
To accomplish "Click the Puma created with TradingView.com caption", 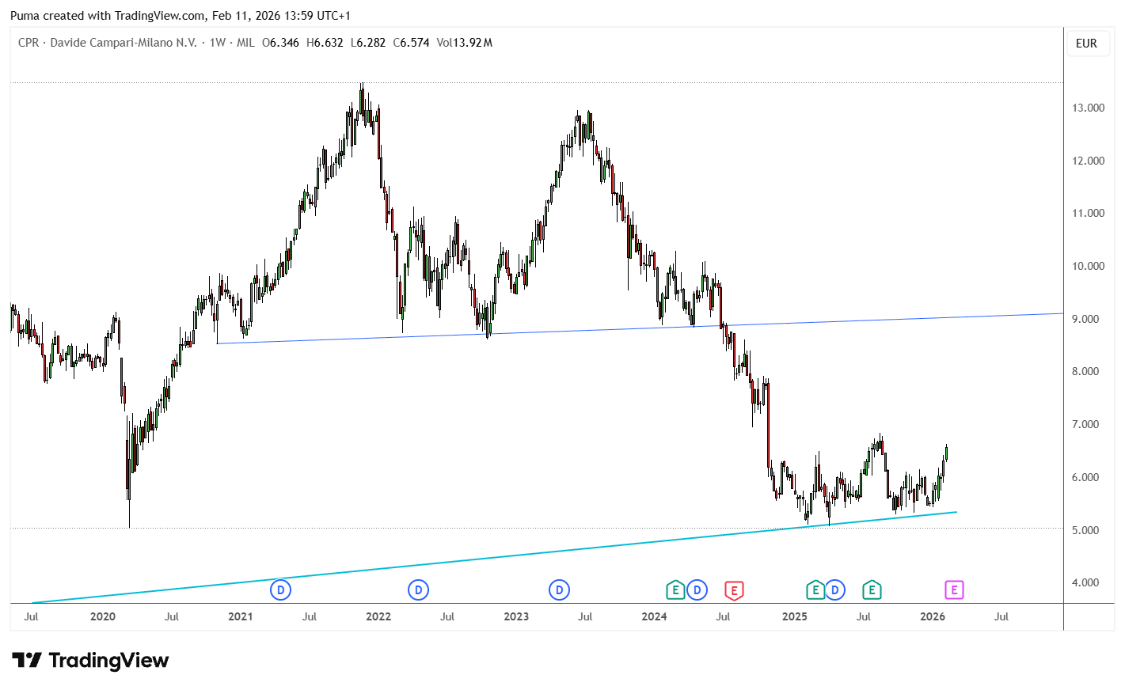I will point(181,16).
